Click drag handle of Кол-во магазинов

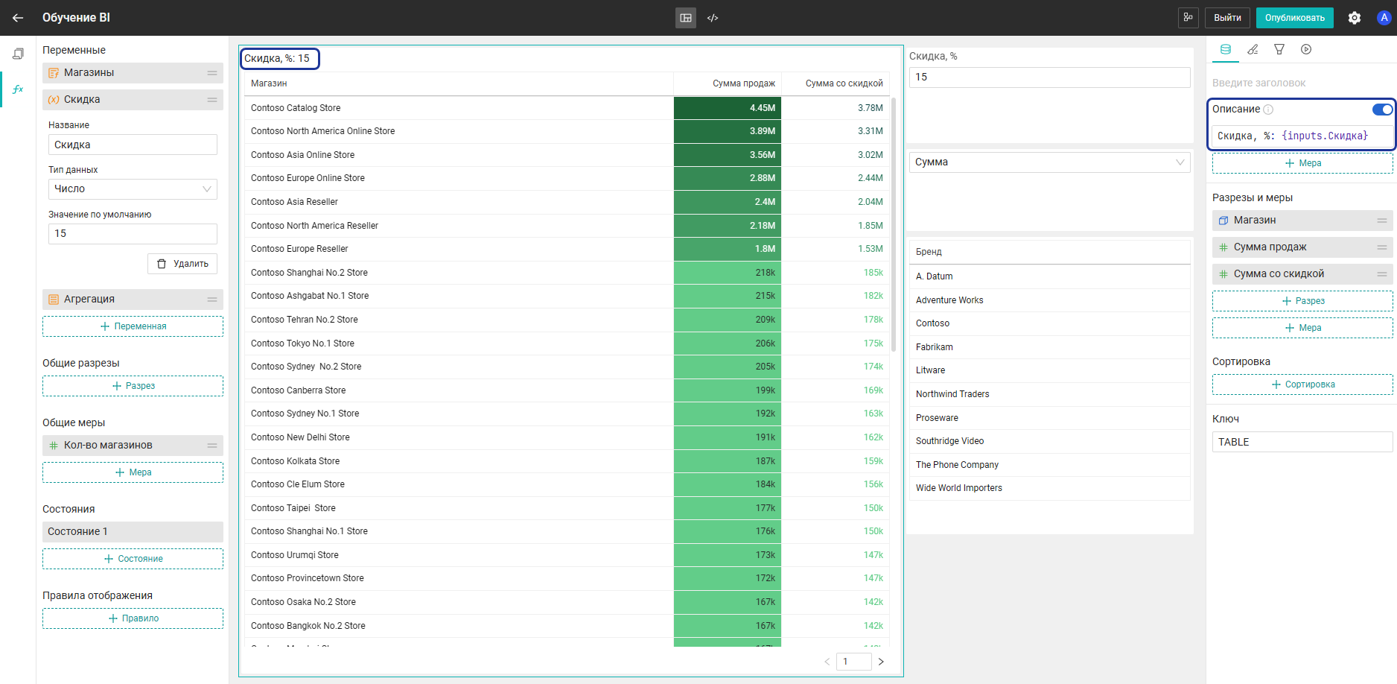coord(212,446)
